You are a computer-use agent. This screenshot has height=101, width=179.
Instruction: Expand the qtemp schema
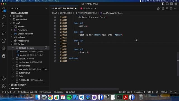coord(11,16)
